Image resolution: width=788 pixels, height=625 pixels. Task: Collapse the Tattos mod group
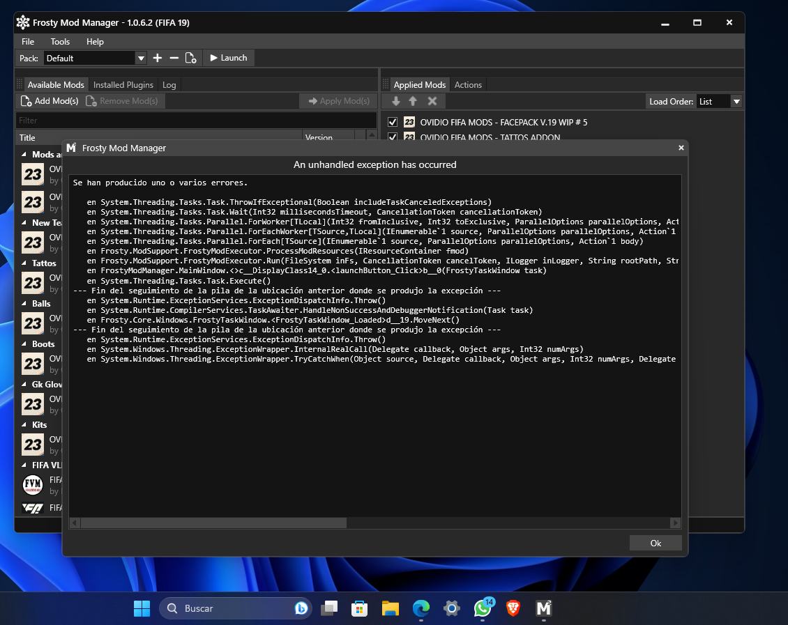click(x=24, y=263)
